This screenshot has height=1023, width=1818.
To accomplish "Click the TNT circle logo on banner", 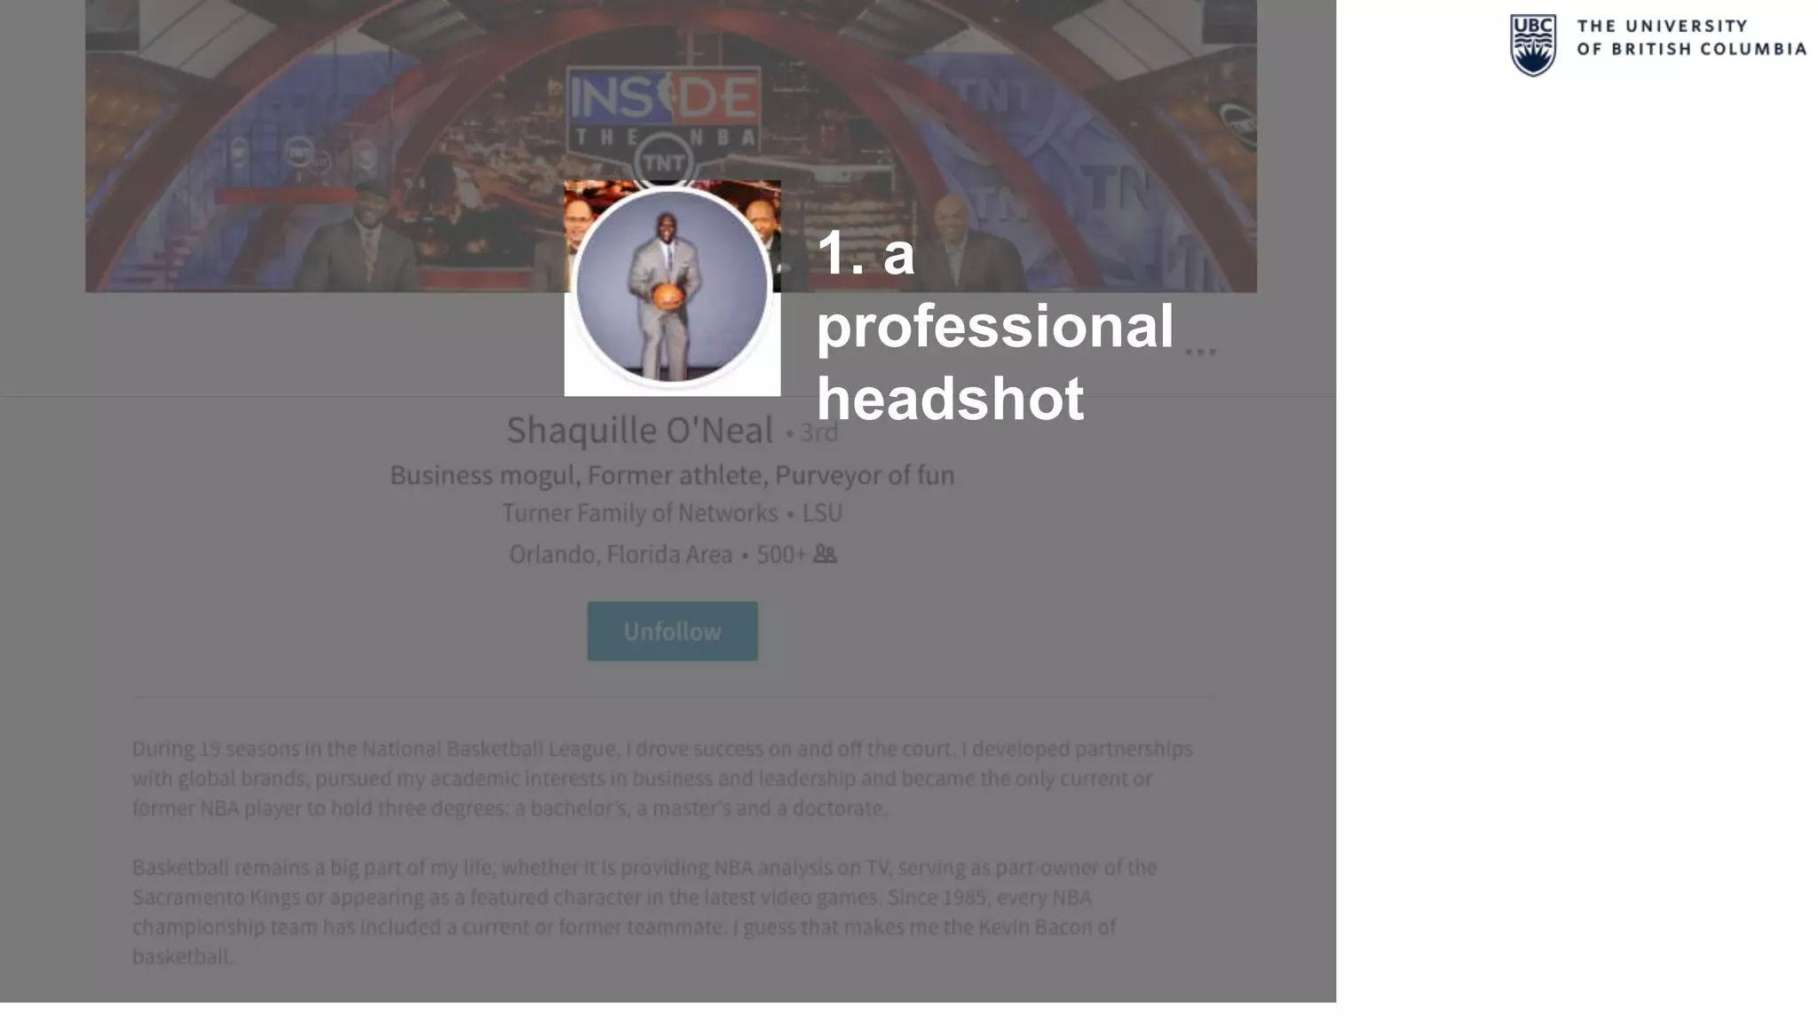I will click(x=663, y=163).
